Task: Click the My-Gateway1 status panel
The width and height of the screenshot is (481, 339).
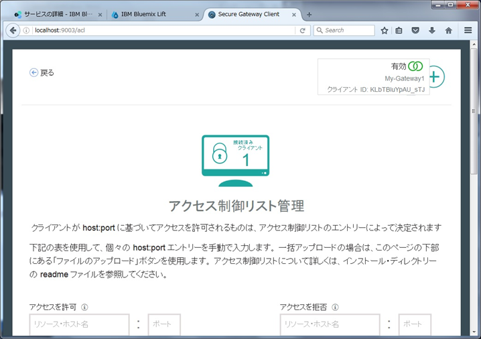Action: [x=373, y=77]
